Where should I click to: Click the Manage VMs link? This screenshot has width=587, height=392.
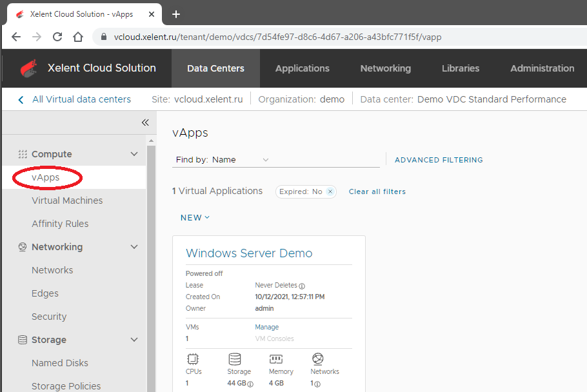click(x=267, y=327)
